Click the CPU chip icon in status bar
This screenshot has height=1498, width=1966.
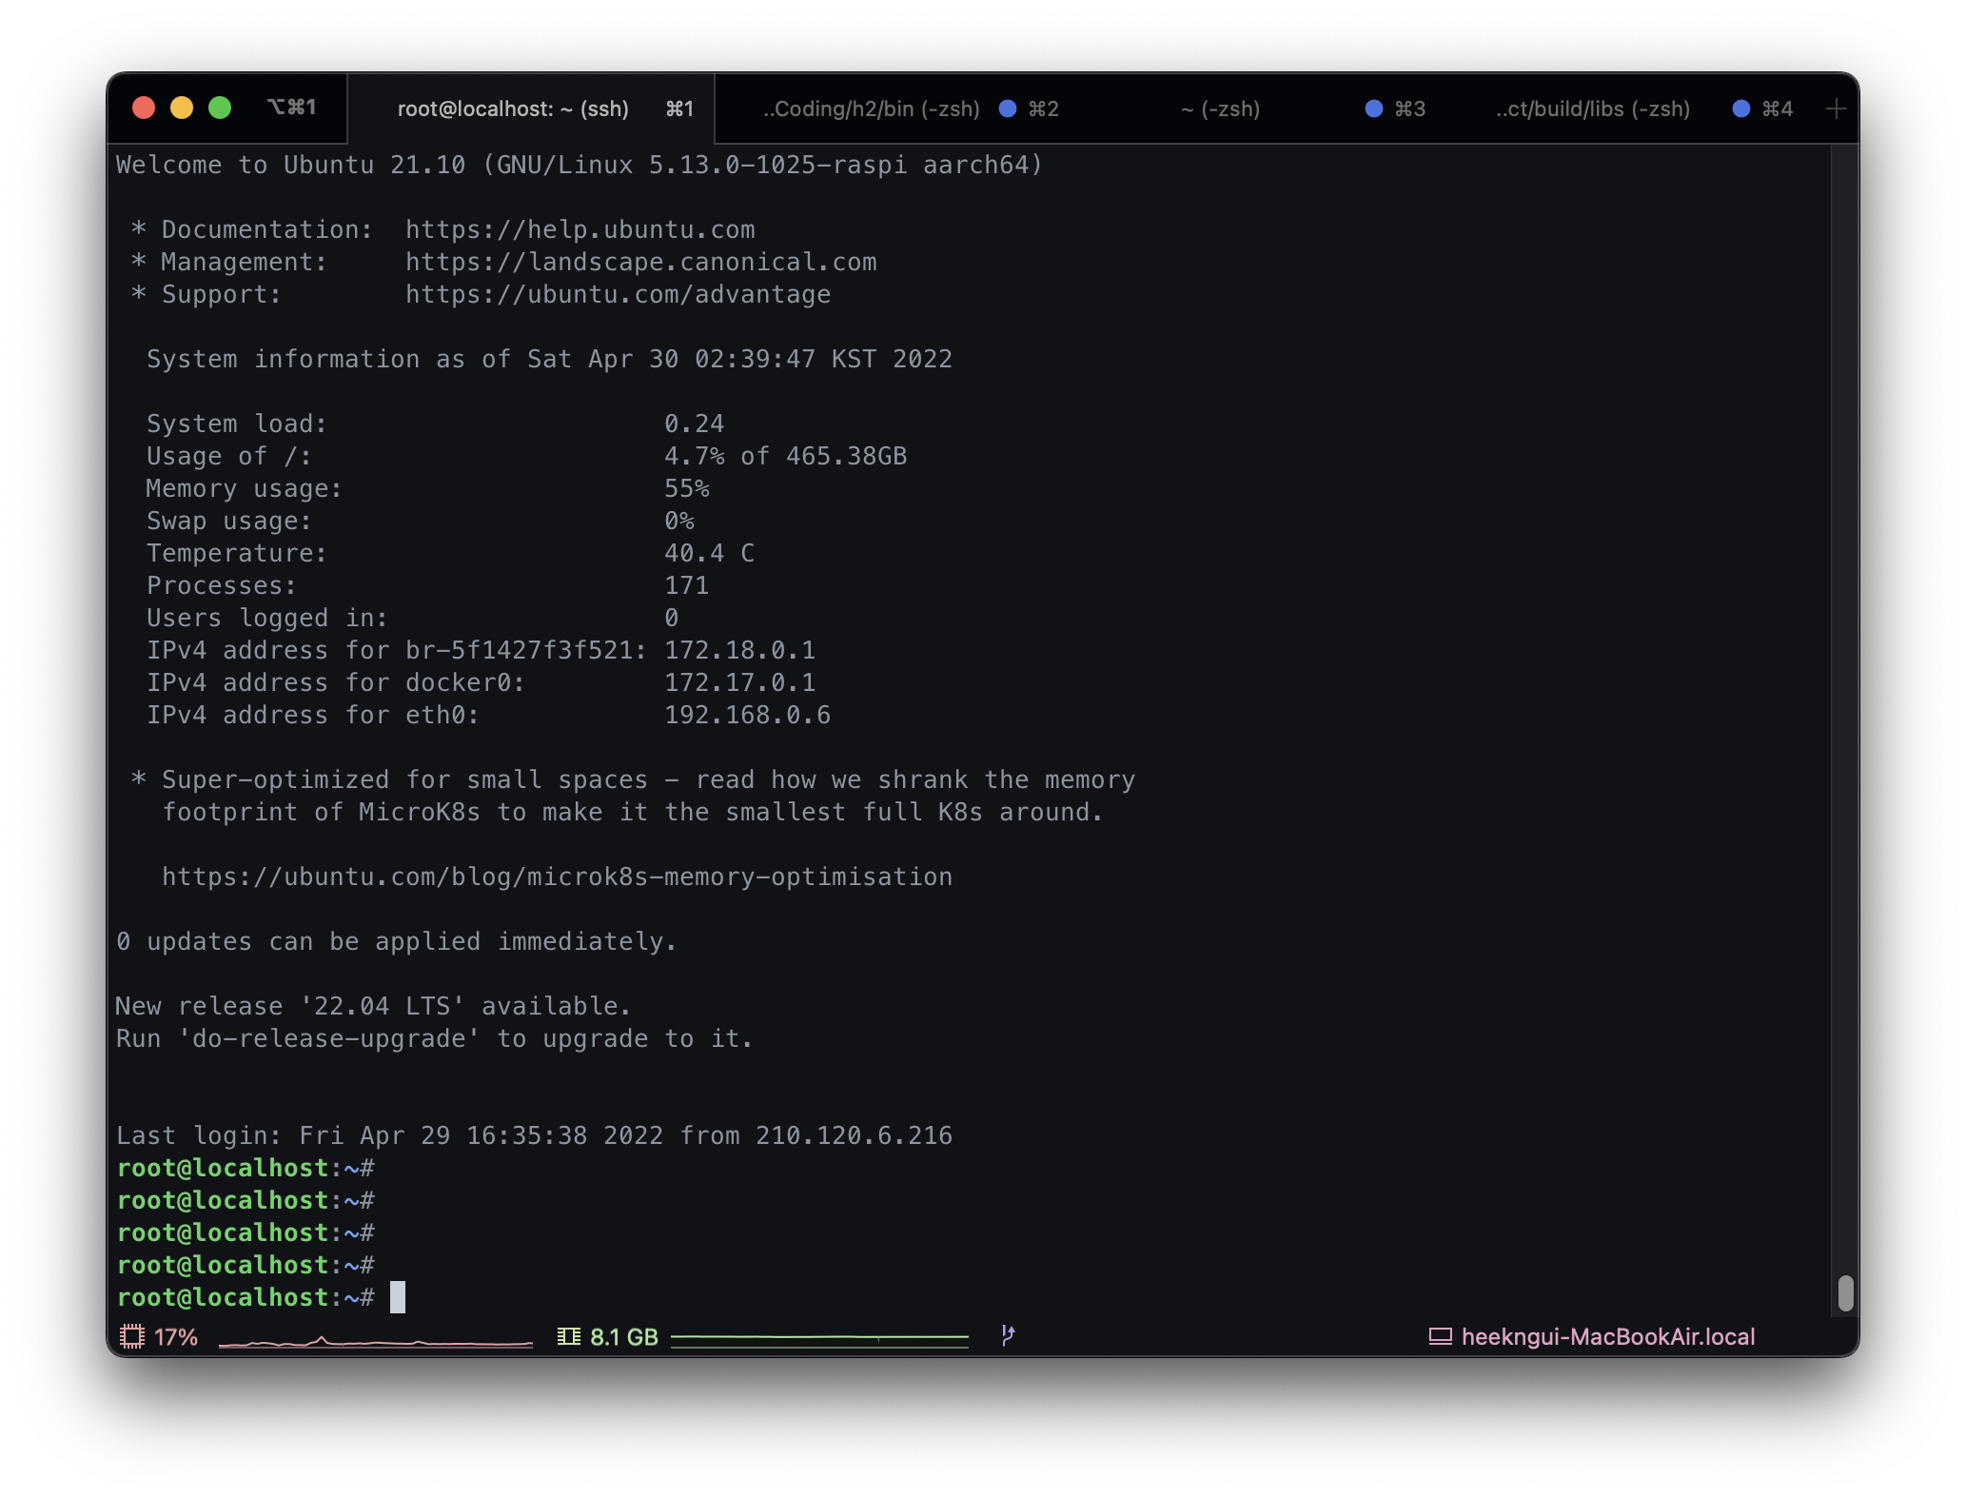(x=132, y=1336)
